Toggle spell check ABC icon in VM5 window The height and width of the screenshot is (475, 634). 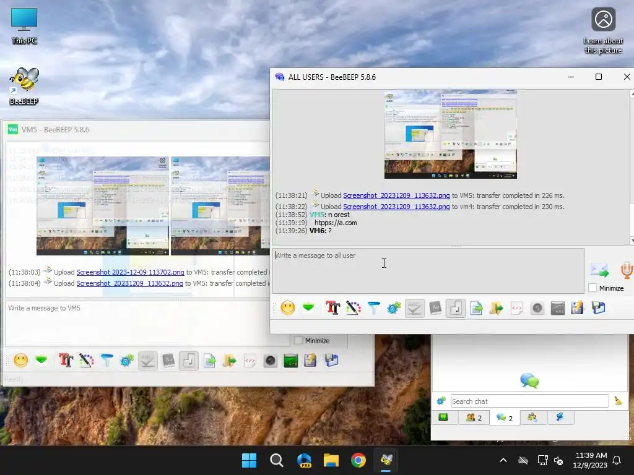[x=147, y=361]
